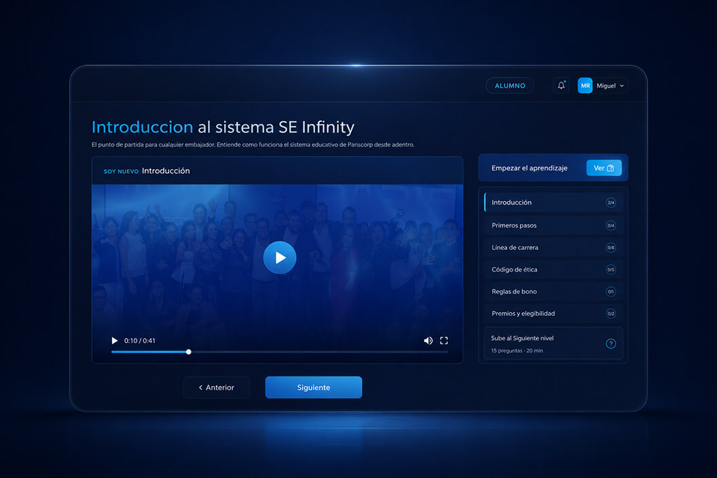Click the Ver button
The image size is (717, 478).
coord(604,168)
